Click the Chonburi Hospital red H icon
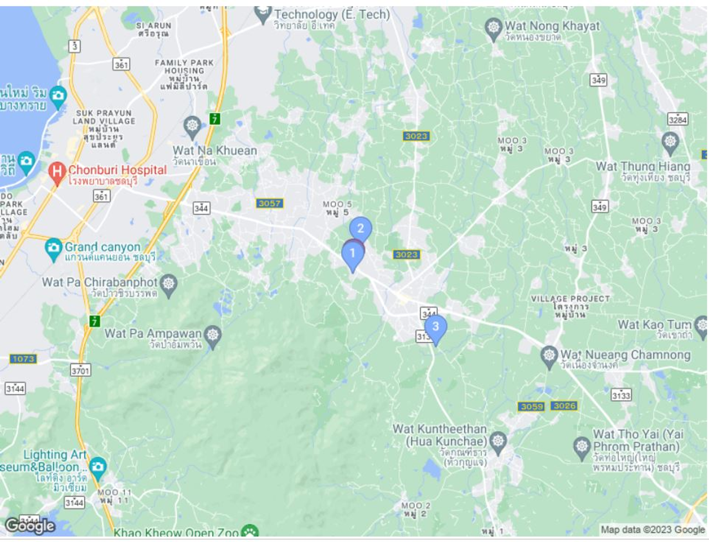Screen dimensions: 709x542 56,174
